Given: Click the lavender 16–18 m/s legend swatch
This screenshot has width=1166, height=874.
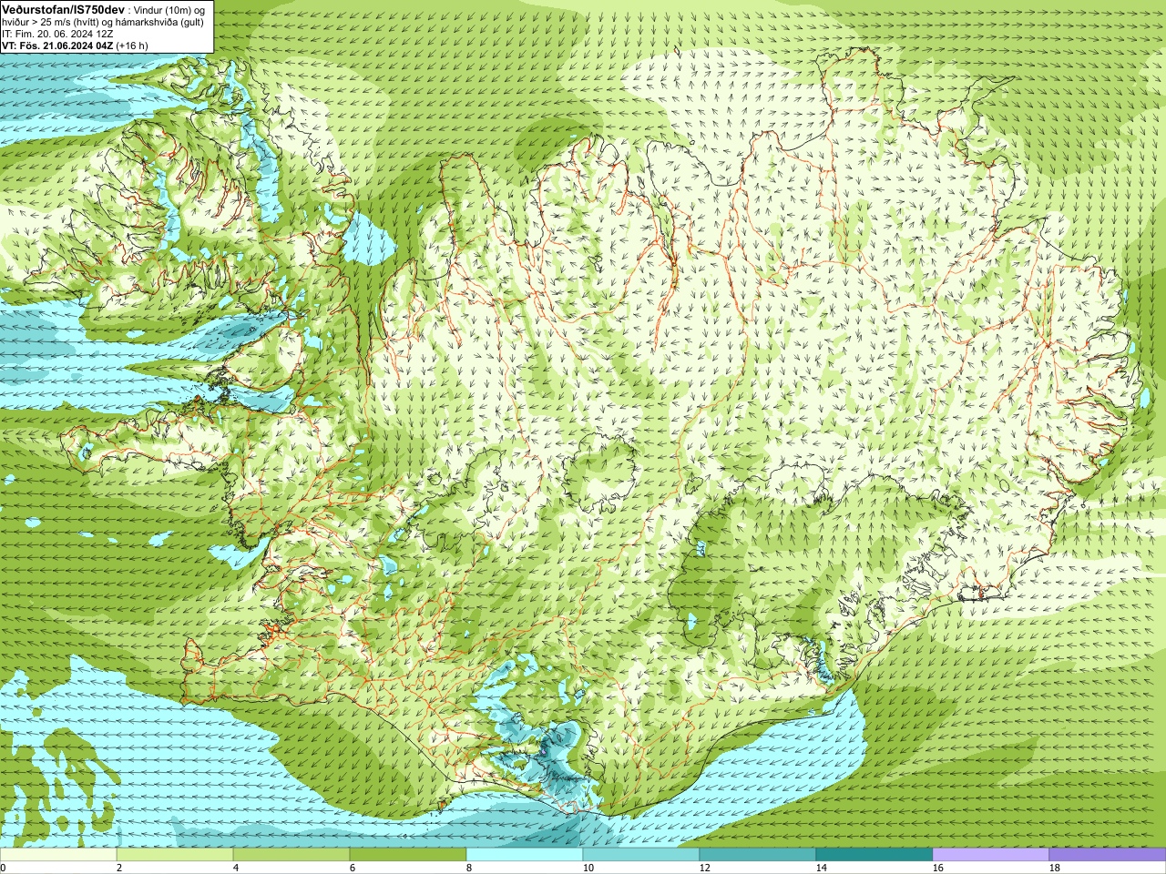Looking at the screenshot, I should [x=991, y=855].
